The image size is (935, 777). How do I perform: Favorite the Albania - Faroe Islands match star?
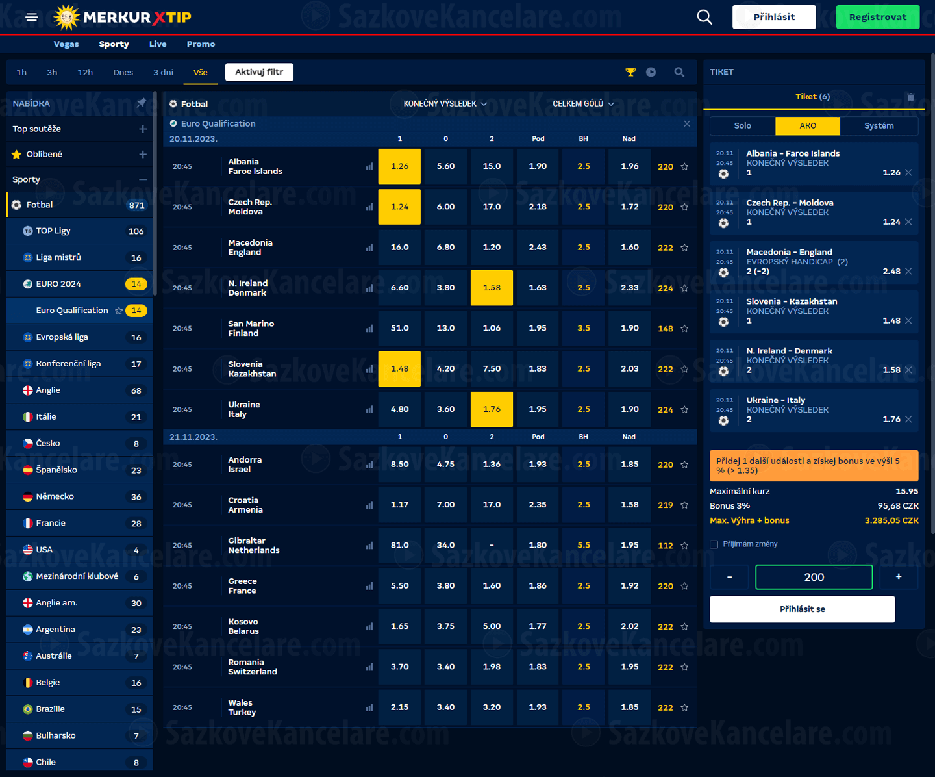click(684, 166)
